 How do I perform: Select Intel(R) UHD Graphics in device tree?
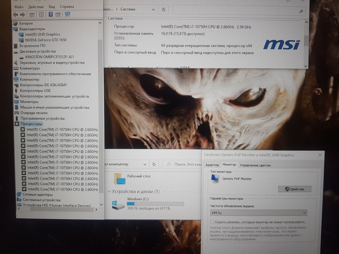[x=43, y=34]
